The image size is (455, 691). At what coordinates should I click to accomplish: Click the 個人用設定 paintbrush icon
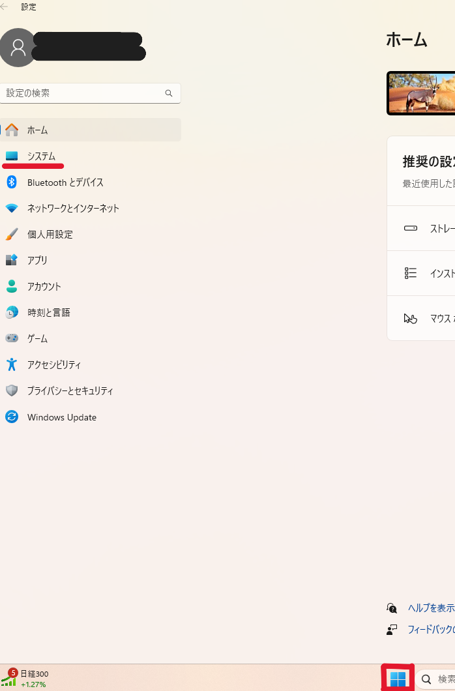12,235
